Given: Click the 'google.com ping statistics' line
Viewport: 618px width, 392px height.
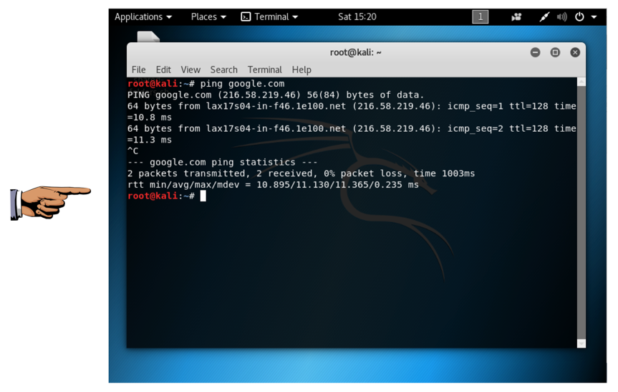Looking at the screenshot, I should coord(222,163).
